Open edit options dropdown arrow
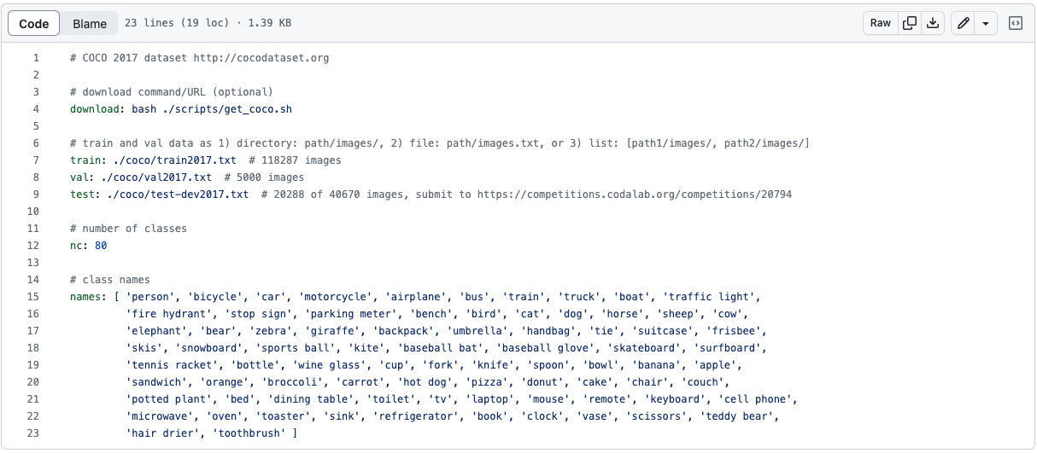 (x=986, y=23)
